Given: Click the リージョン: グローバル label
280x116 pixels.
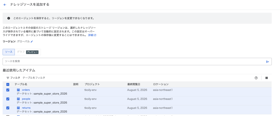Looking at the screenshot, I should (x=16, y=42).
